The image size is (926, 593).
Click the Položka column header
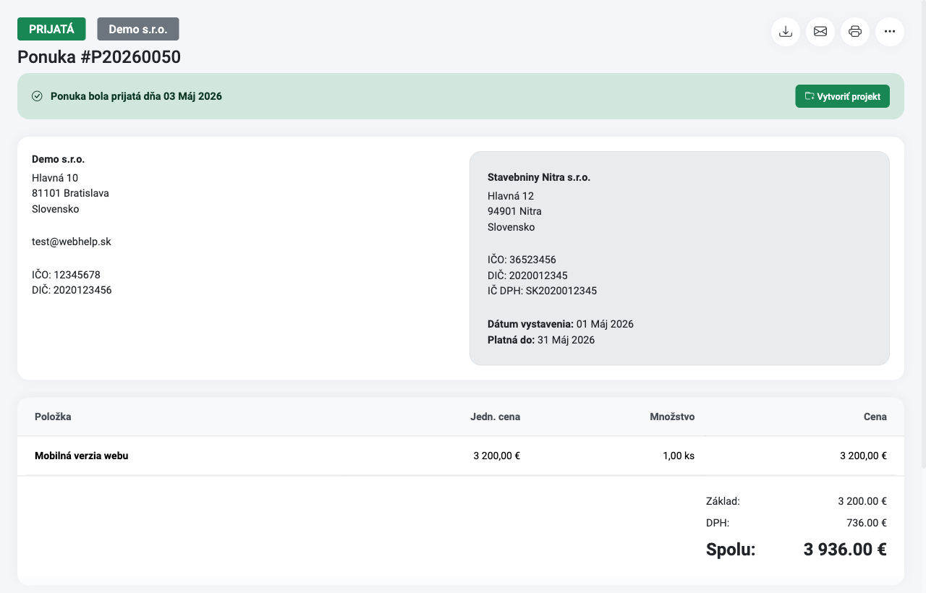pyautogui.click(x=53, y=417)
